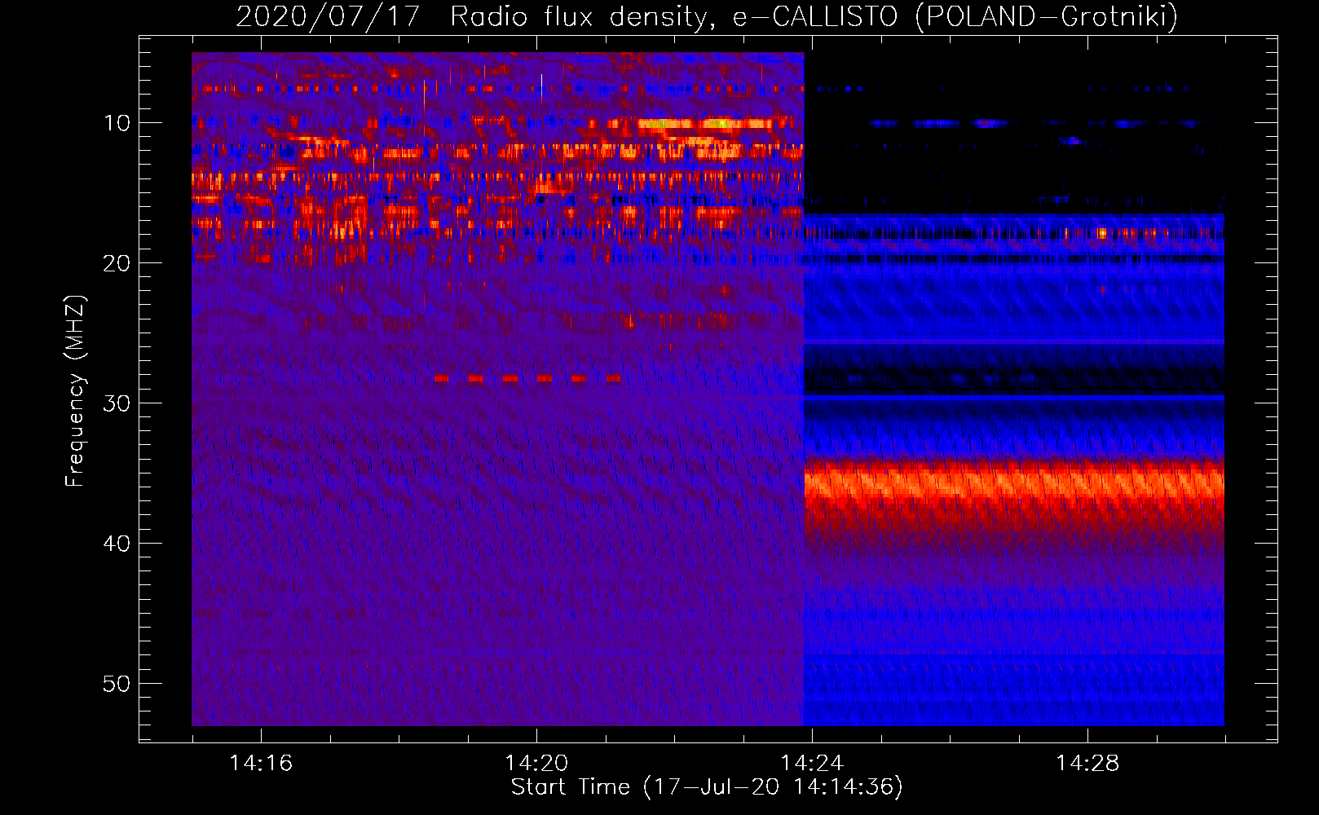Click the 50 MHz frequency tick label
Screen dimensions: 1319x815
(x=117, y=684)
